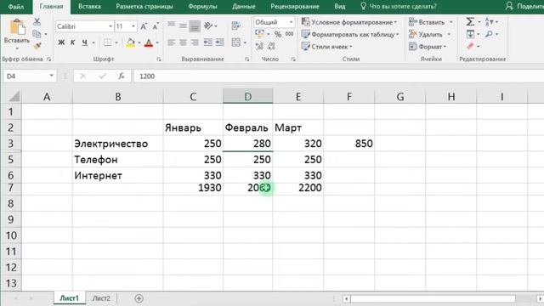
Task: Toggle bold formatting (Ж)
Action: click(x=61, y=42)
